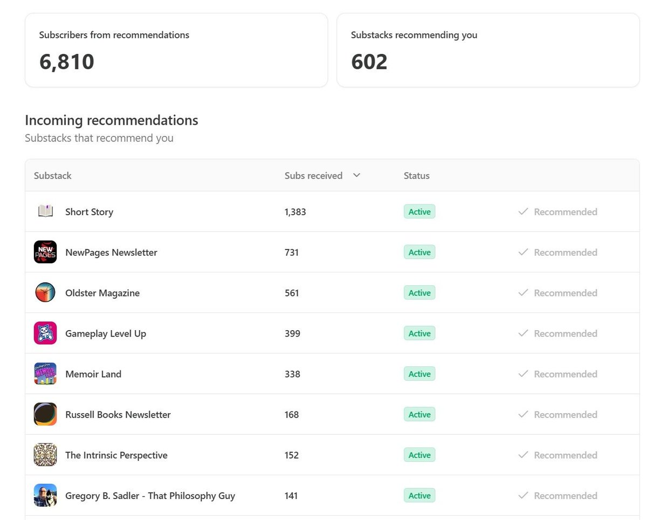
Task: Open the Oldster Magazine link
Action: [x=102, y=293]
